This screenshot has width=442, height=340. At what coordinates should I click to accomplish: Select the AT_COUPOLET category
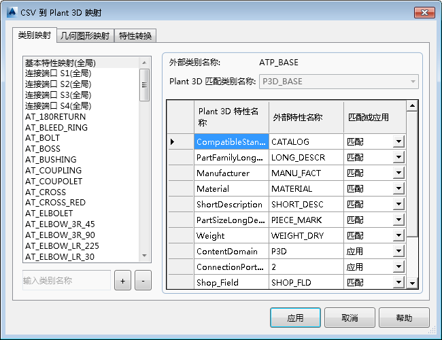click(81, 181)
